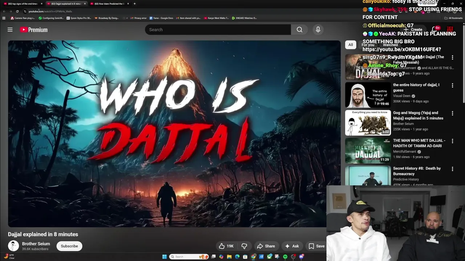Open a new browser tab
Image resolution: width=465 pixels, height=261 pixels.
click(134, 4)
